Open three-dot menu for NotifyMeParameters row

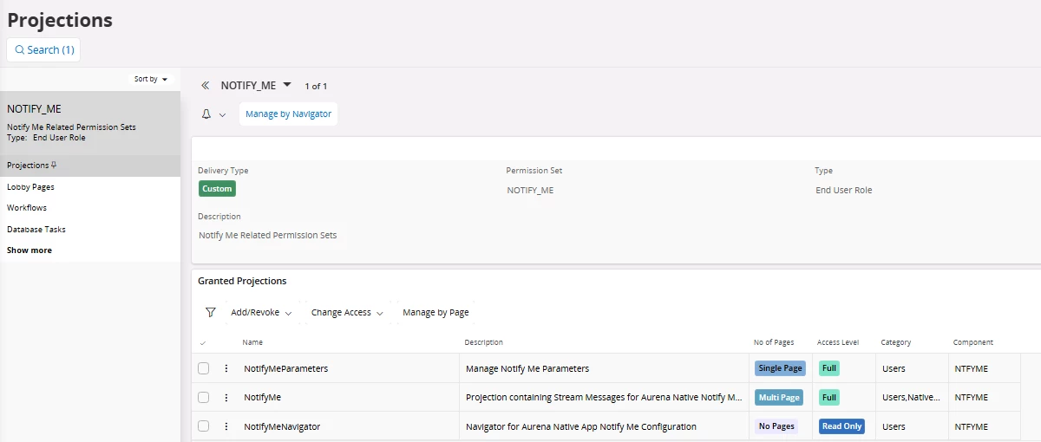coord(226,368)
